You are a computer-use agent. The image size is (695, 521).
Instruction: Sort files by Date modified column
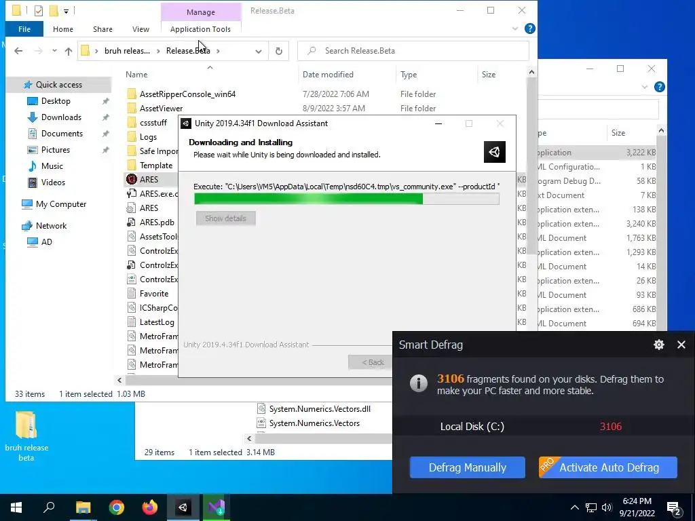(328, 75)
